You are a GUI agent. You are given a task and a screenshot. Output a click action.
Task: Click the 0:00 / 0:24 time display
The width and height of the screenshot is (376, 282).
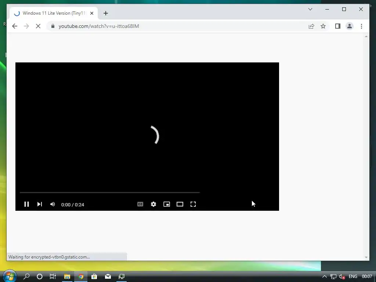pos(73,205)
